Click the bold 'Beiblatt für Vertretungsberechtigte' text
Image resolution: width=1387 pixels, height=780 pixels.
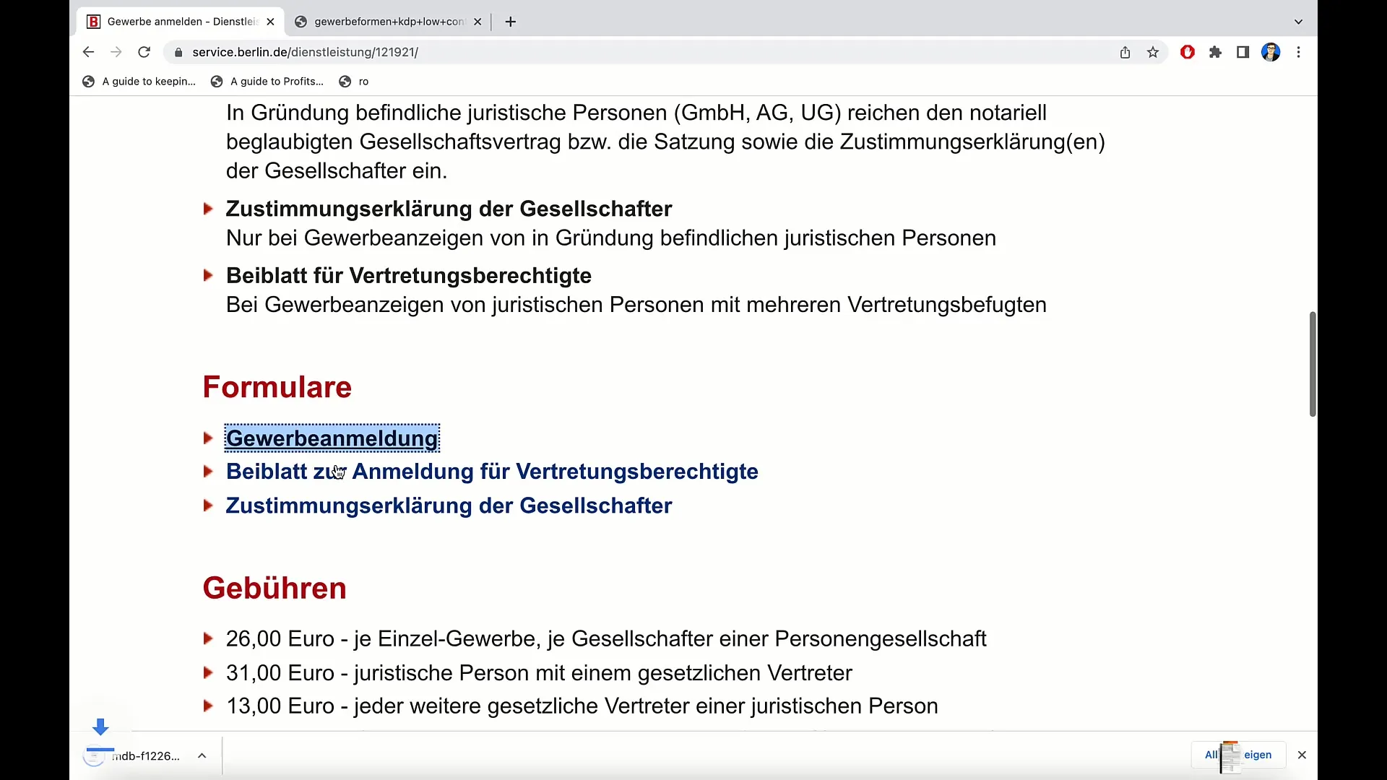409,276
